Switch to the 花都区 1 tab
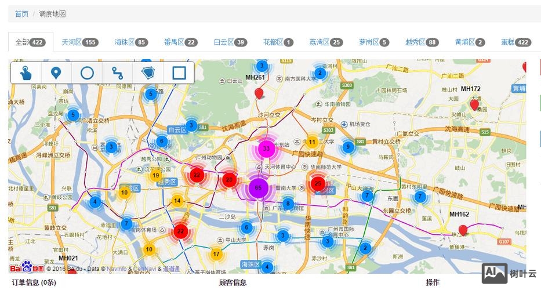541x290 pixels. 278,42
